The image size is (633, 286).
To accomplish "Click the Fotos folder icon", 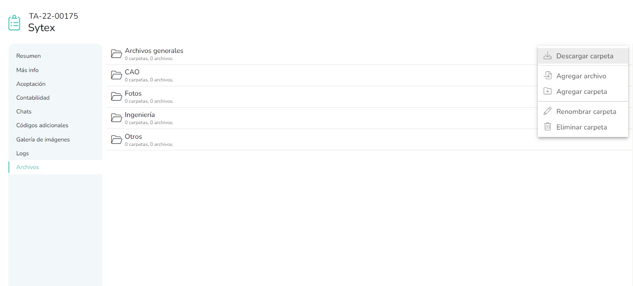I will coord(117,97).
